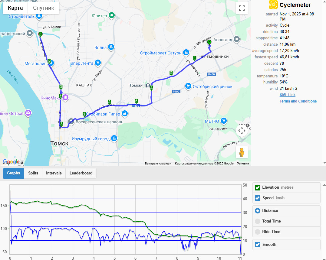Open Street View pegman
The height and width of the screenshot is (260, 326).
(x=242, y=152)
